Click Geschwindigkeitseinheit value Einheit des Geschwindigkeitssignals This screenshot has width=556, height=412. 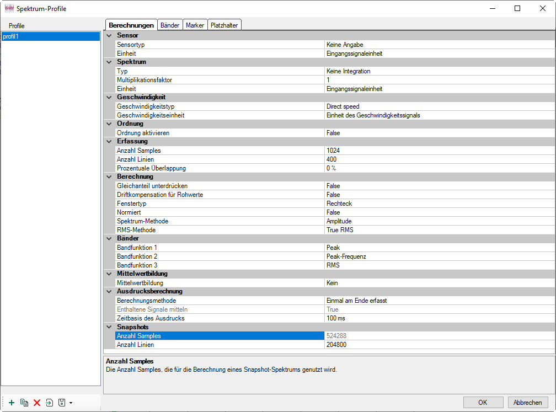click(x=440, y=115)
